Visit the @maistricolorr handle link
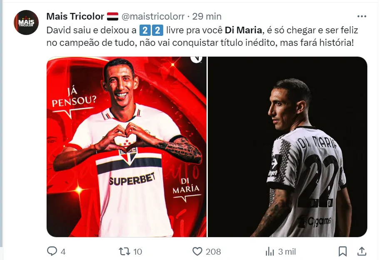The width and height of the screenshot is (391, 260). tap(153, 17)
